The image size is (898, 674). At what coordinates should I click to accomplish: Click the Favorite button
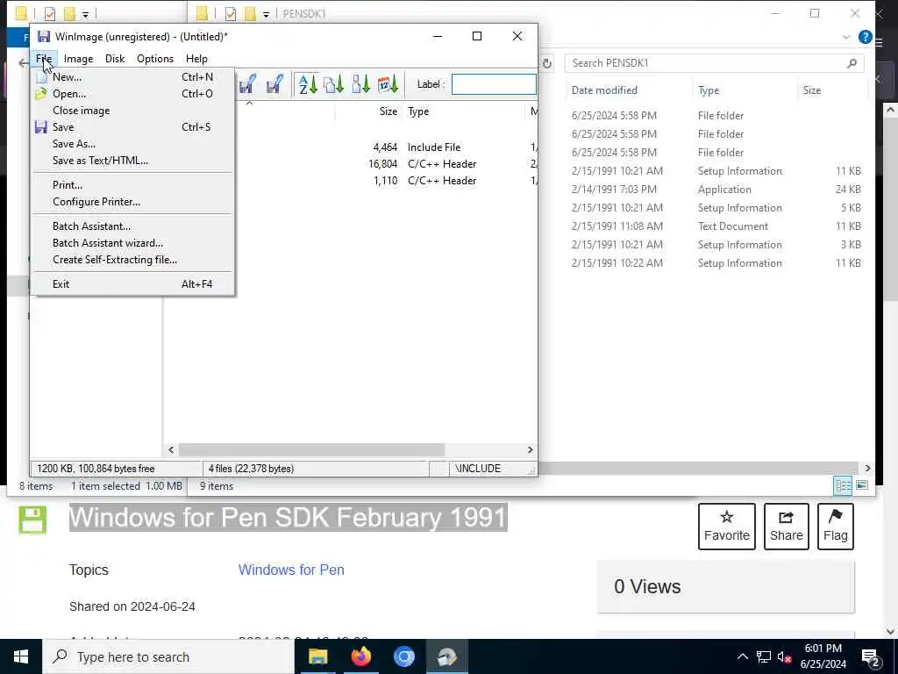pos(727,527)
